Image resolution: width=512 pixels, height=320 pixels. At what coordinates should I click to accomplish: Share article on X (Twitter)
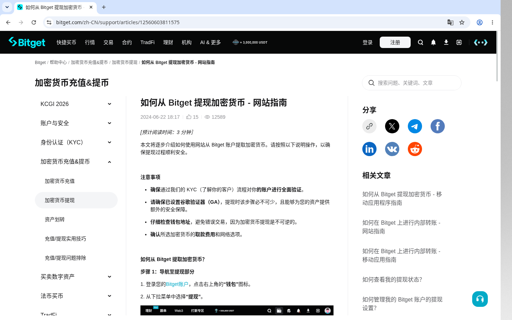pos(392,126)
